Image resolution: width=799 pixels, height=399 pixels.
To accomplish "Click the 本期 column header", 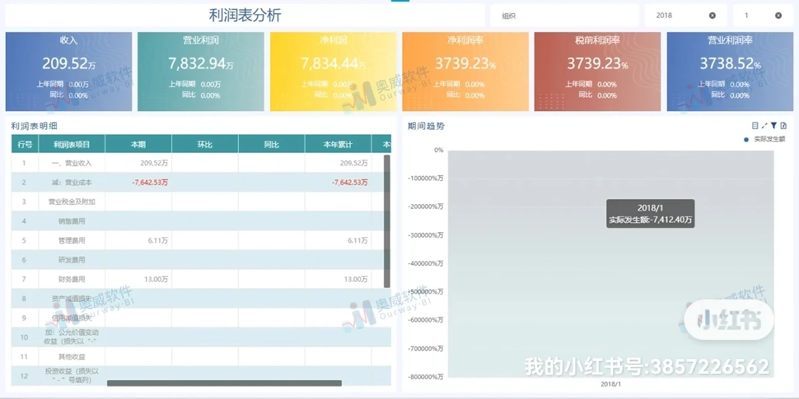I will 138,144.
